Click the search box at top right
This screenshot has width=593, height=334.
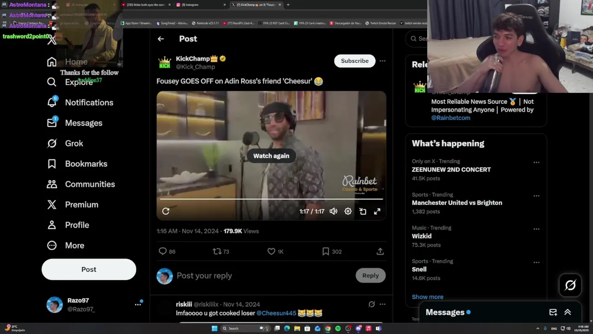pyautogui.click(x=417, y=39)
